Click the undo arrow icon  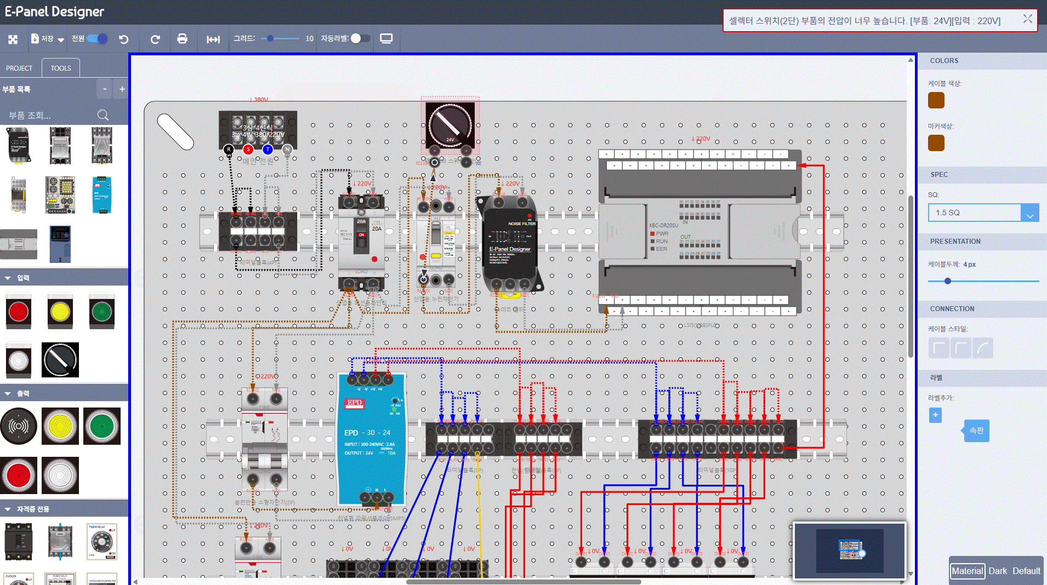(x=124, y=39)
